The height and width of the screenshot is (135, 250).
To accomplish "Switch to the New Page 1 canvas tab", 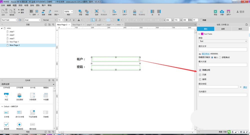I will 77,25.
